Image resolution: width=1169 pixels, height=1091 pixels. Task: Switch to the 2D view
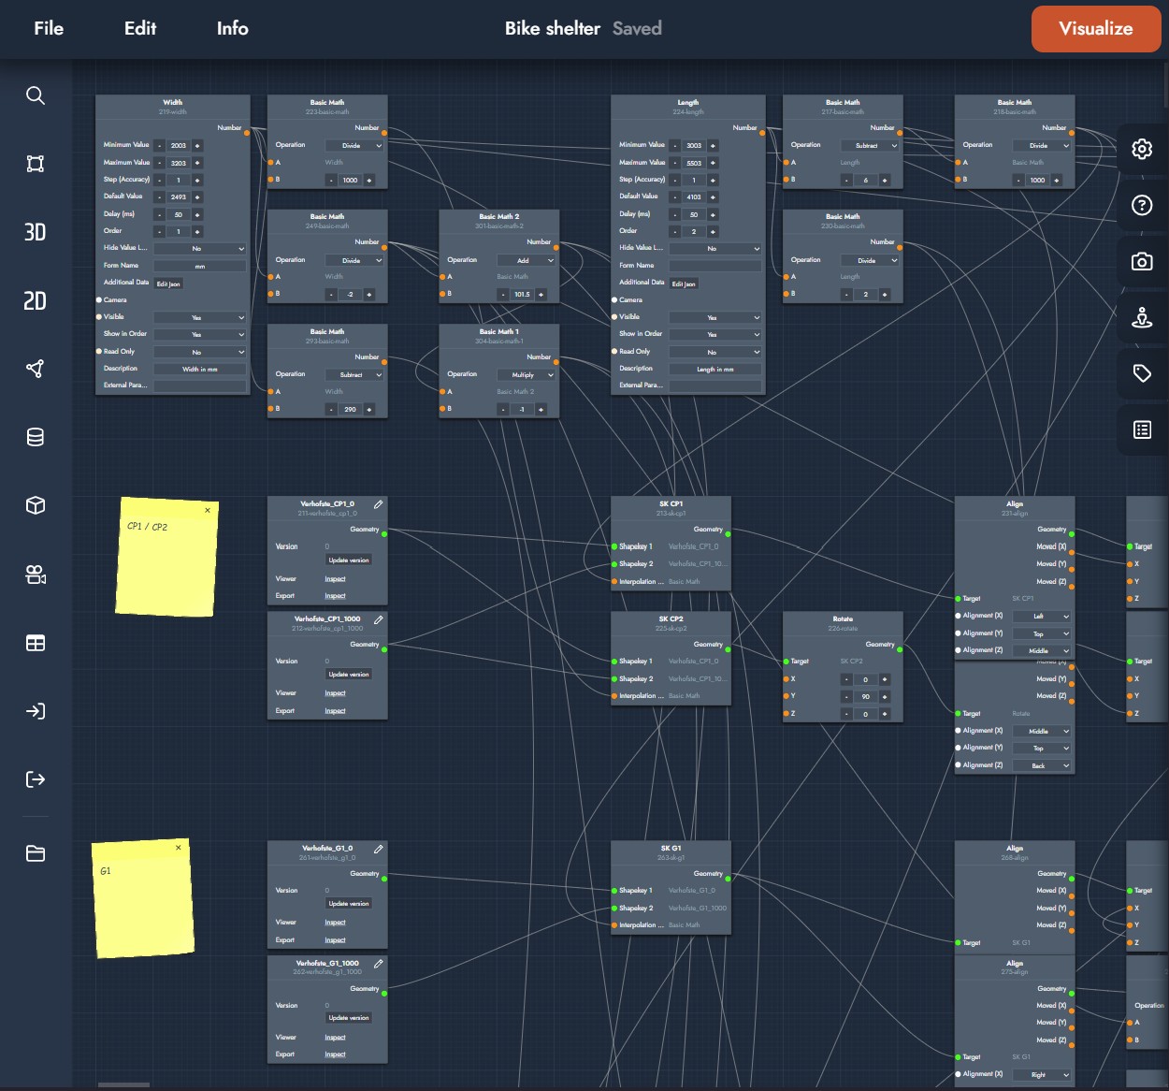pyautogui.click(x=36, y=300)
